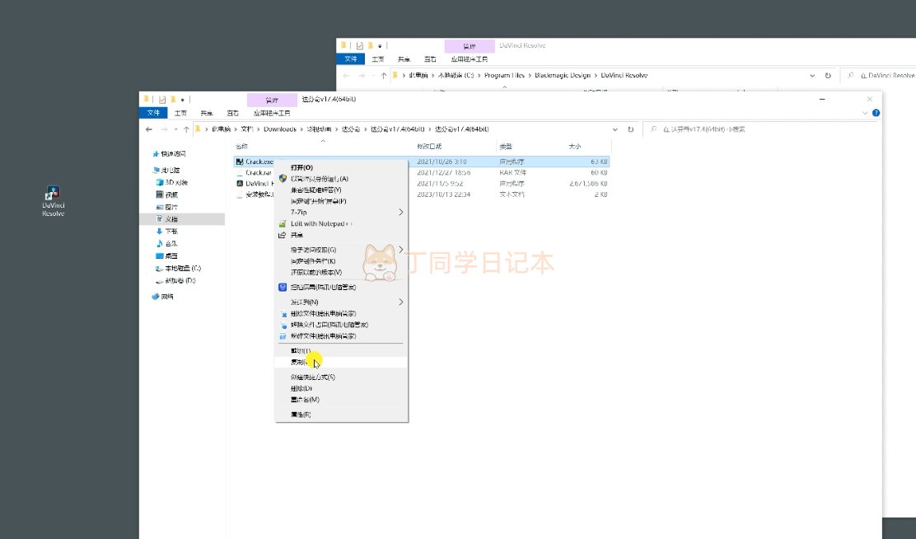Screen dimensions: 916x539
Task: Go back using the front window's Back arrow
Action: pyautogui.click(x=149, y=129)
